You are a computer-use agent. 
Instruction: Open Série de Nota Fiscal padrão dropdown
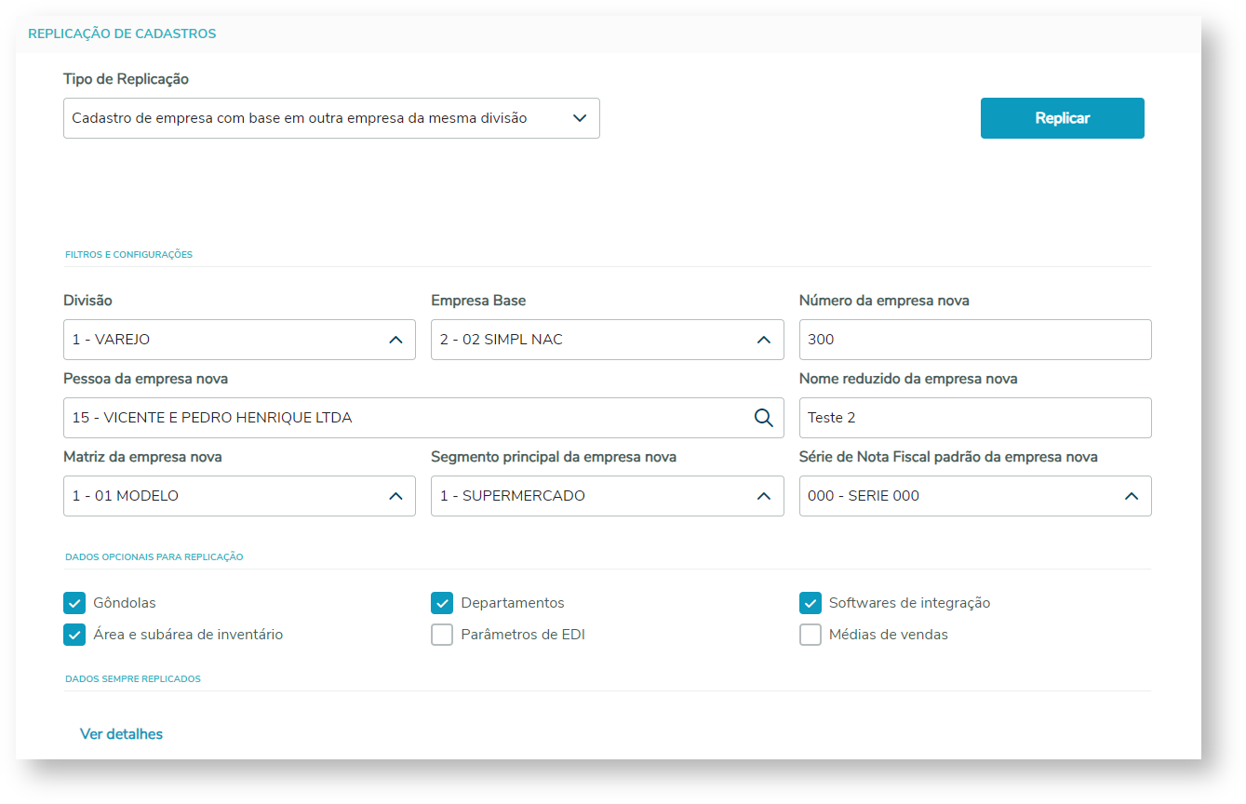[1131, 496]
